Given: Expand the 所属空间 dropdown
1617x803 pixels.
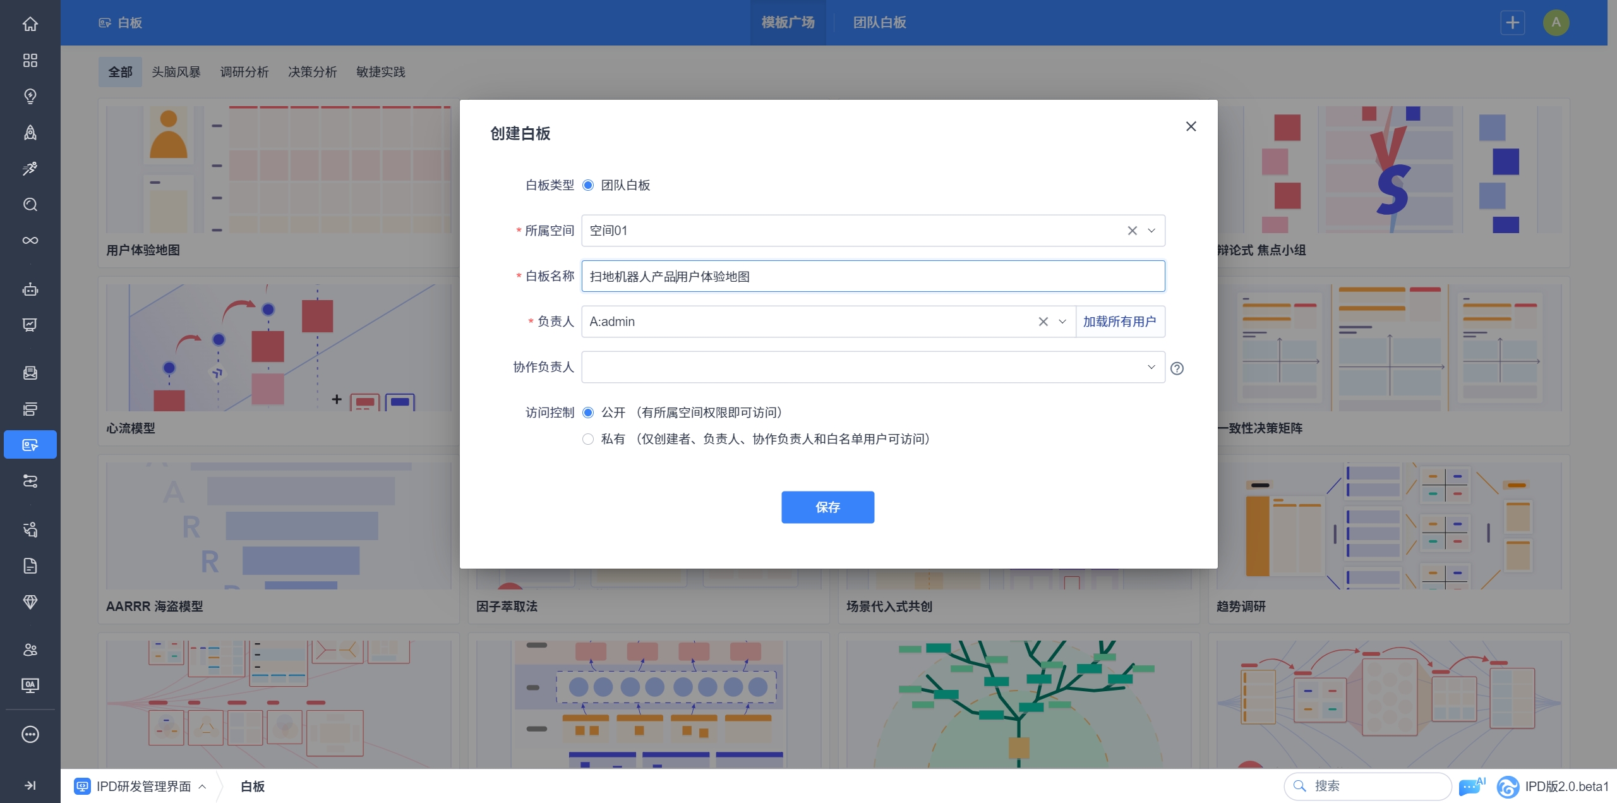Looking at the screenshot, I should tap(1151, 231).
